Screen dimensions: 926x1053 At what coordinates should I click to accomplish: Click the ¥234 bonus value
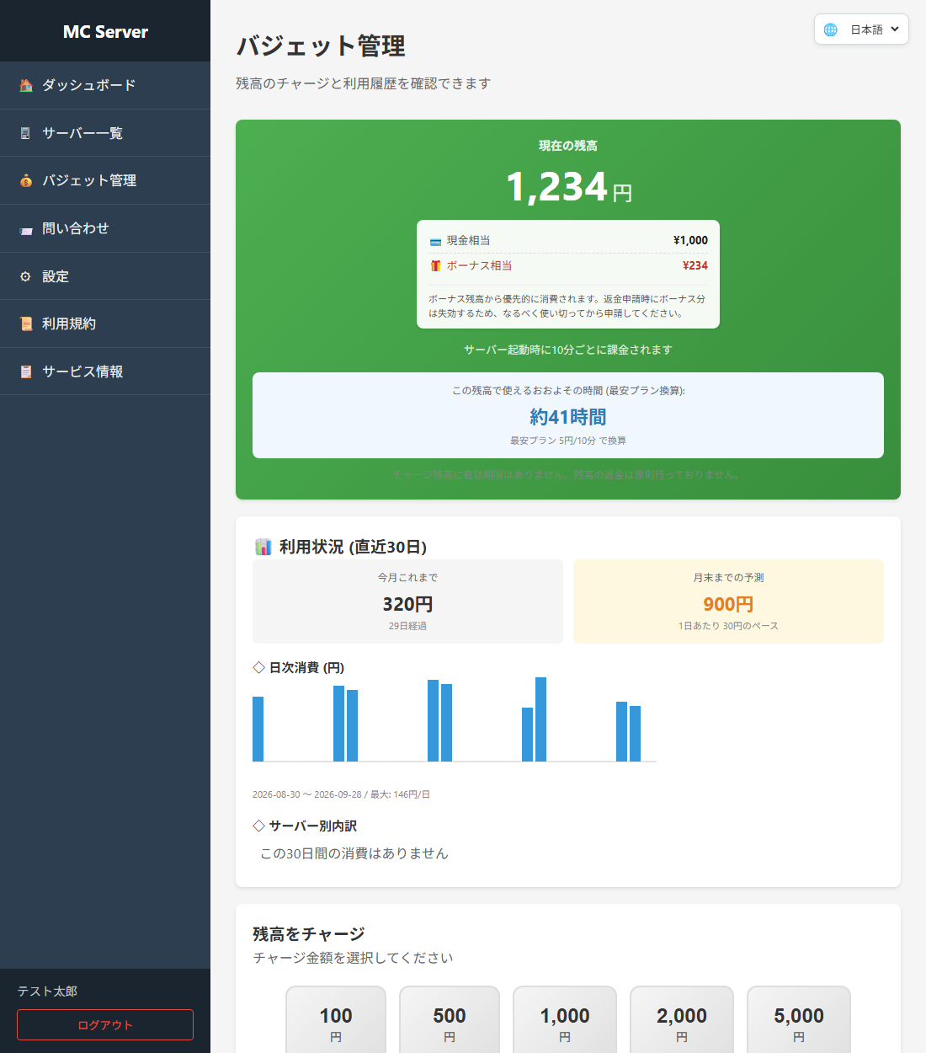pyautogui.click(x=695, y=265)
